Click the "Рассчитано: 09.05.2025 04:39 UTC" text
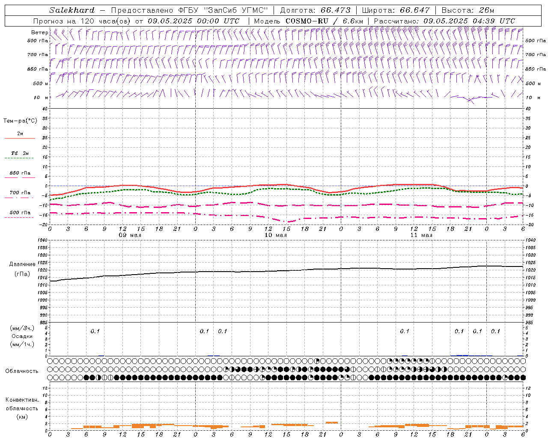This screenshot has width=548, height=438. pyautogui.click(x=444, y=21)
